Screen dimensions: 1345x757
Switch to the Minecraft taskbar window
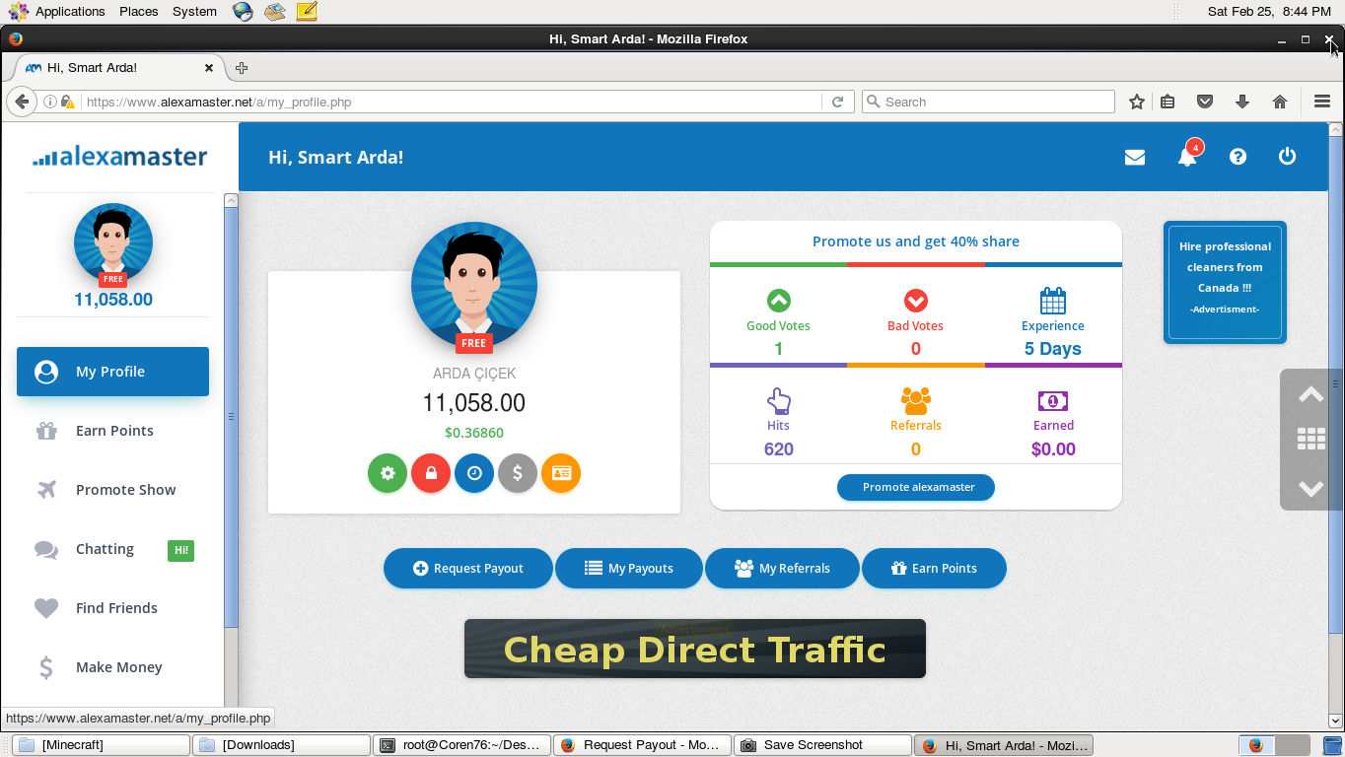coord(100,745)
